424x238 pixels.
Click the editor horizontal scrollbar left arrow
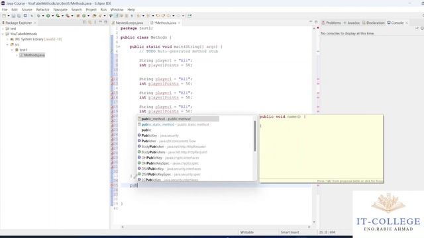[x=123, y=227]
